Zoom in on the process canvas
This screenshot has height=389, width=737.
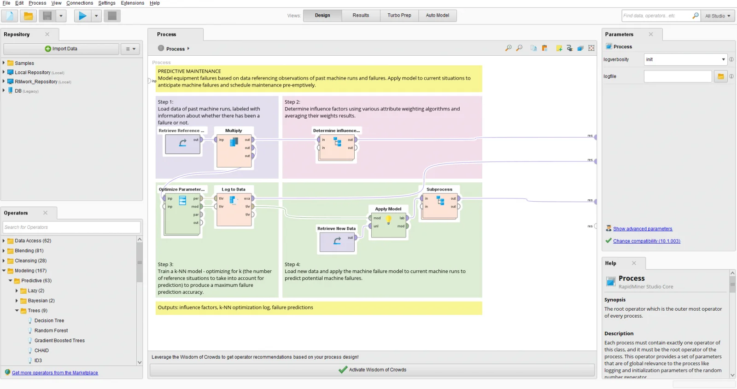(x=508, y=48)
